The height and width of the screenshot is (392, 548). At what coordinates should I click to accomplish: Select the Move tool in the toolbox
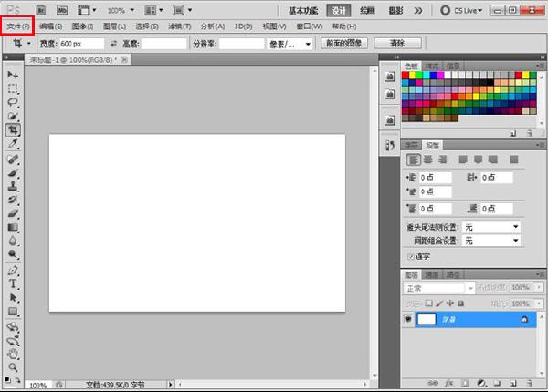pos(13,74)
